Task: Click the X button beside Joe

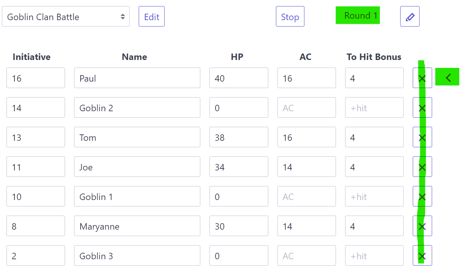Action: click(422, 167)
